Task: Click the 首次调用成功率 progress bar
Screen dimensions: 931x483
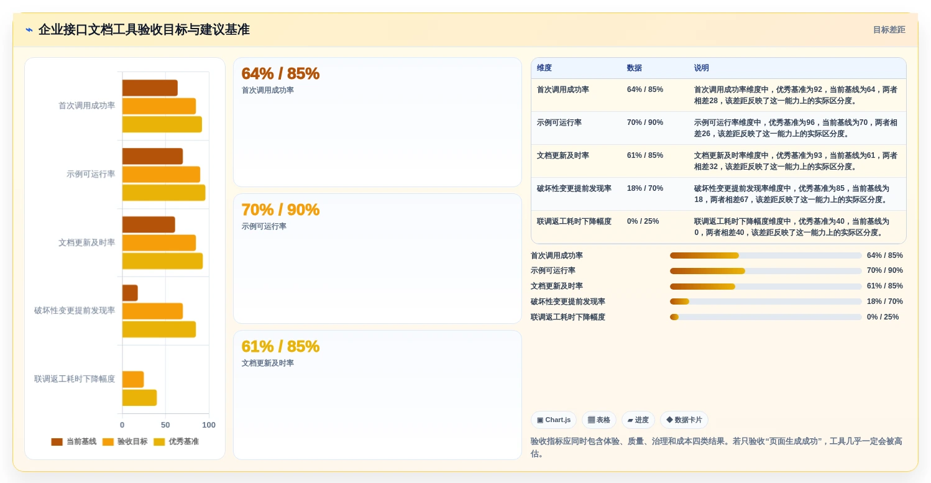Action: click(766, 255)
